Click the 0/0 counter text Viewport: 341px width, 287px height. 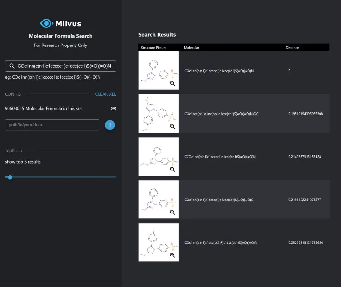(x=113, y=108)
